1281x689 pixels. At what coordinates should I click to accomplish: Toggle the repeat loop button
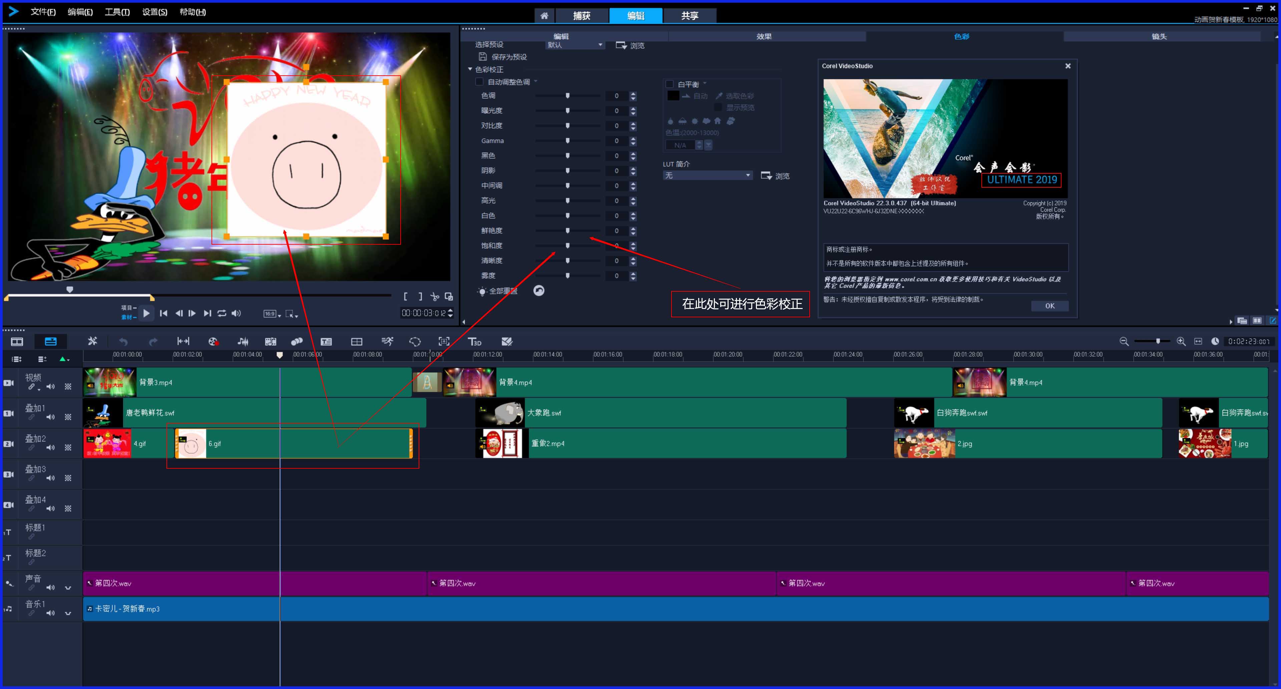222,313
